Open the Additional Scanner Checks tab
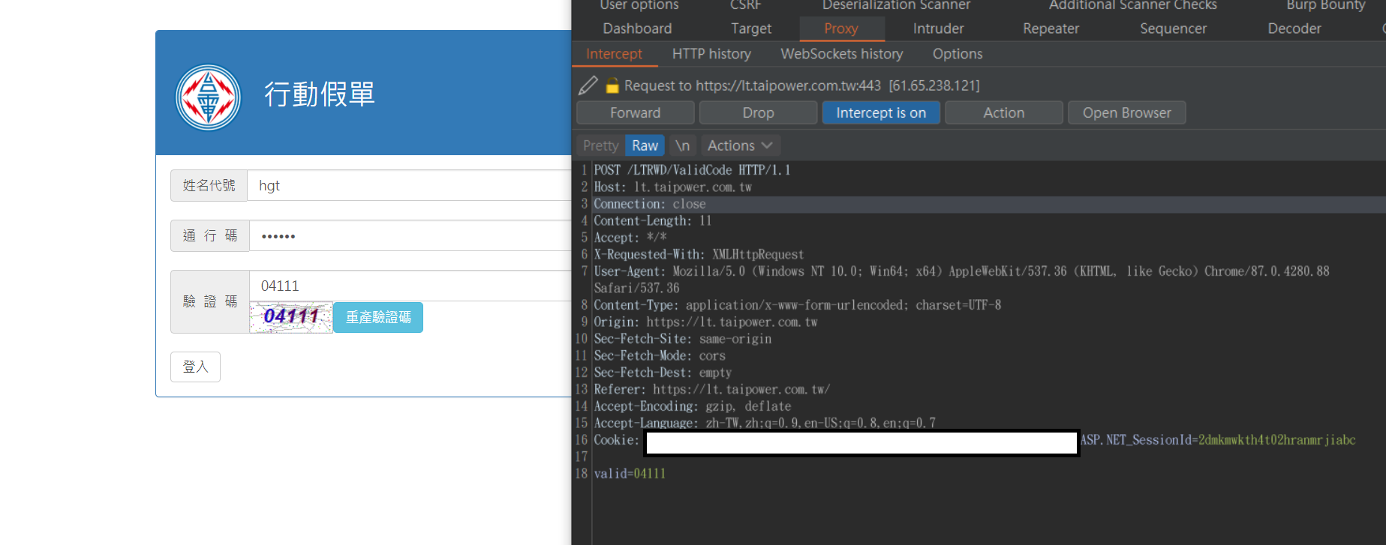 (x=1133, y=5)
